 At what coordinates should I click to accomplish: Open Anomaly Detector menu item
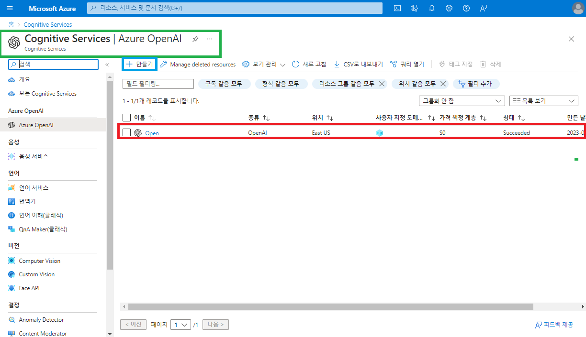41,320
